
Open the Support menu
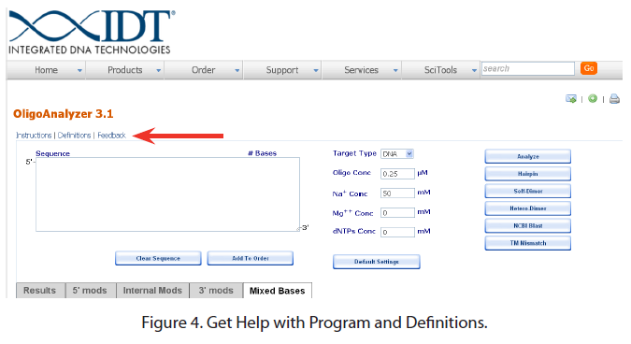click(x=282, y=70)
